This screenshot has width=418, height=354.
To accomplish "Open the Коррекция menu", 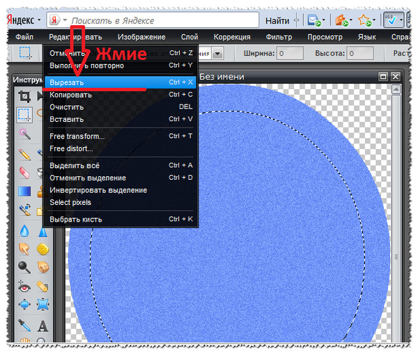I will [232, 37].
